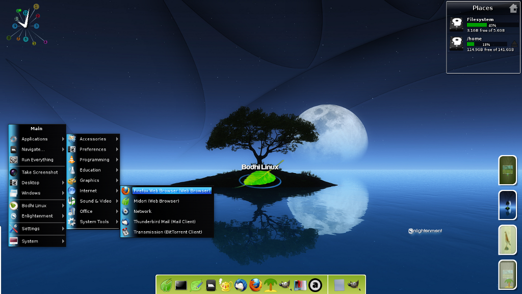Expand the Windows submenu arrow
The image size is (522, 294).
[x=63, y=193]
